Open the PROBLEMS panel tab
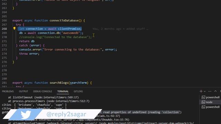 point(8,91)
